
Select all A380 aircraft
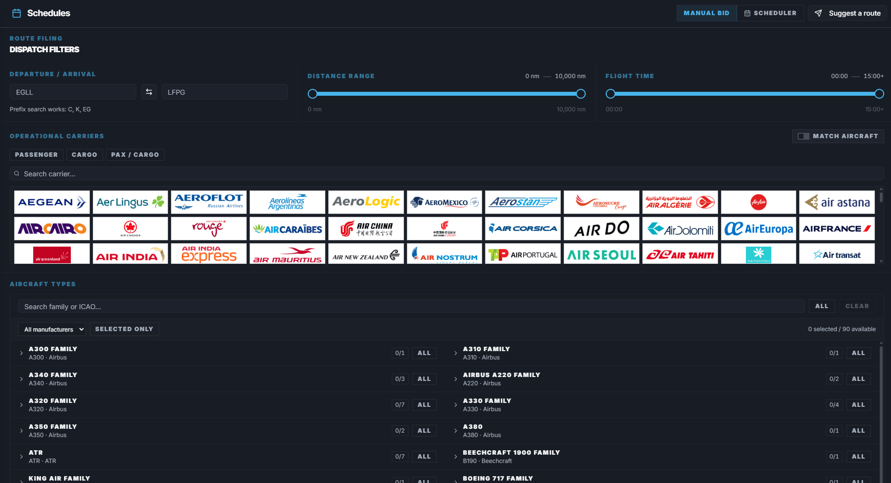click(x=858, y=431)
